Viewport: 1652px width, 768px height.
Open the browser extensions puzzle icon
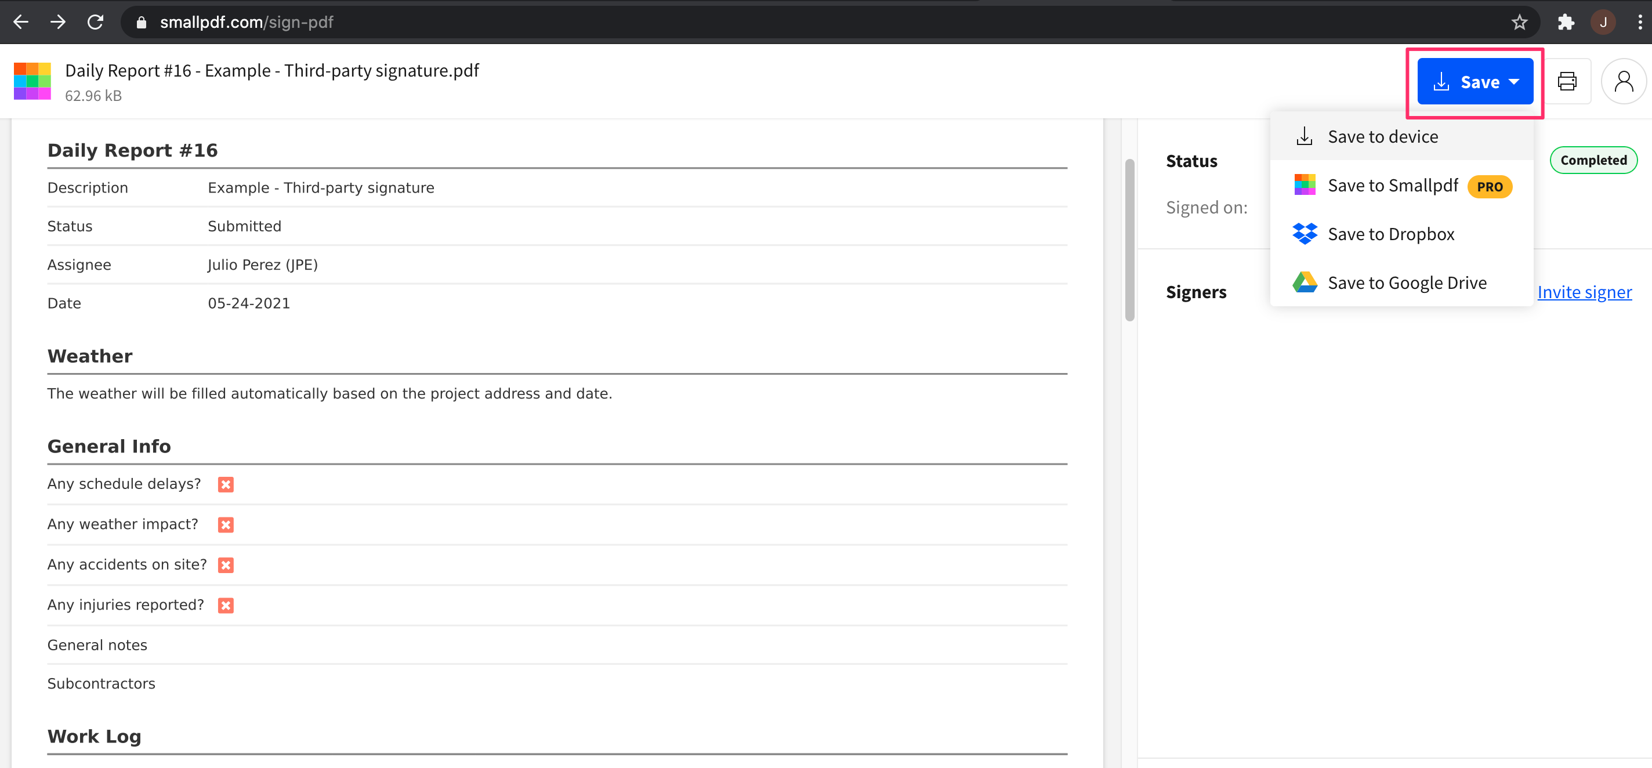[x=1566, y=23]
